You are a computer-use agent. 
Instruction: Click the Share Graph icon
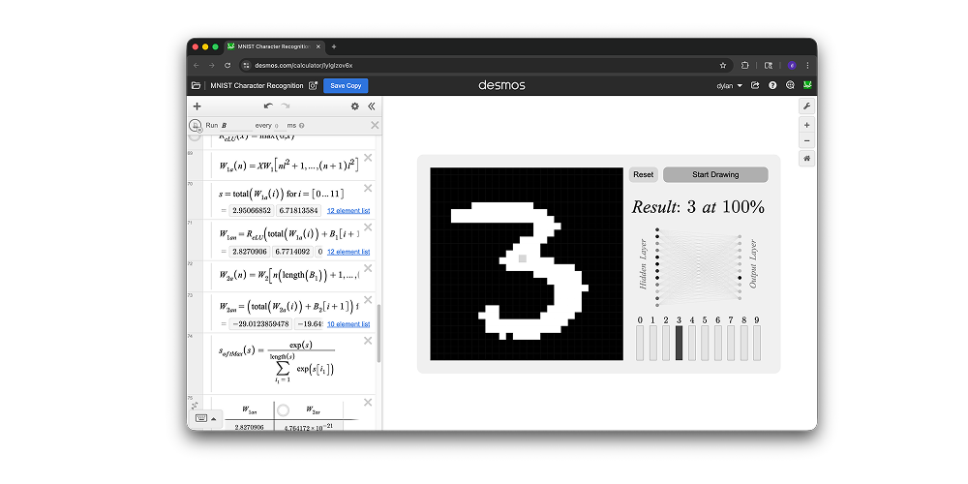(755, 85)
